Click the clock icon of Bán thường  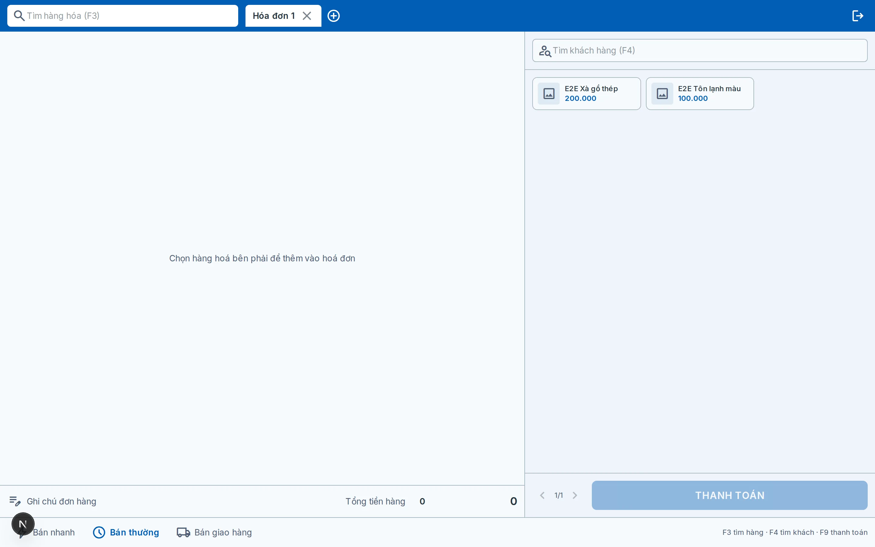click(x=99, y=532)
